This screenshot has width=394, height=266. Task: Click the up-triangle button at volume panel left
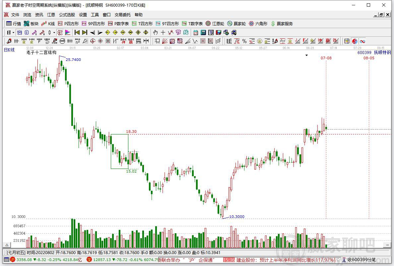point(7,245)
